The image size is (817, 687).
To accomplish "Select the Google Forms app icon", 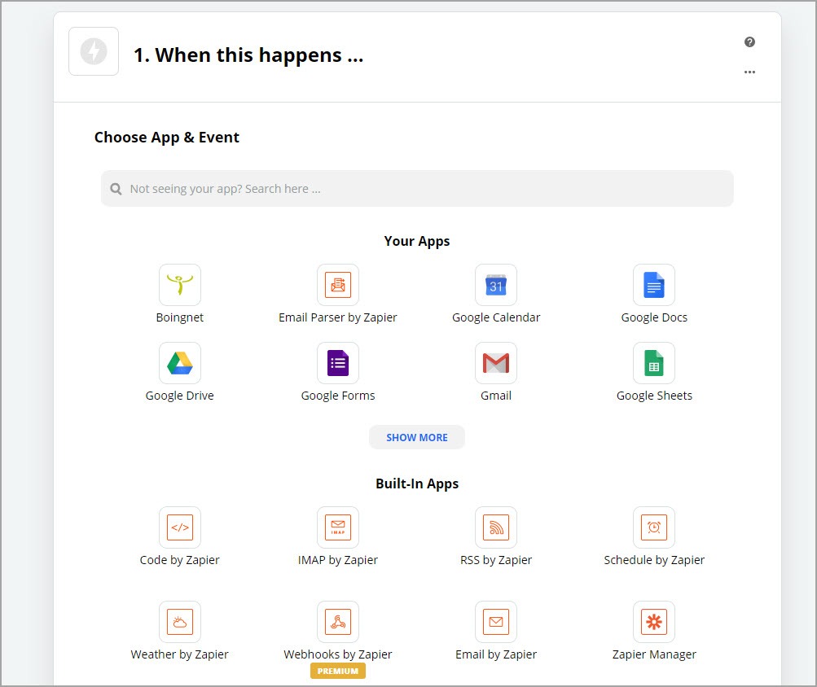I will coord(338,363).
